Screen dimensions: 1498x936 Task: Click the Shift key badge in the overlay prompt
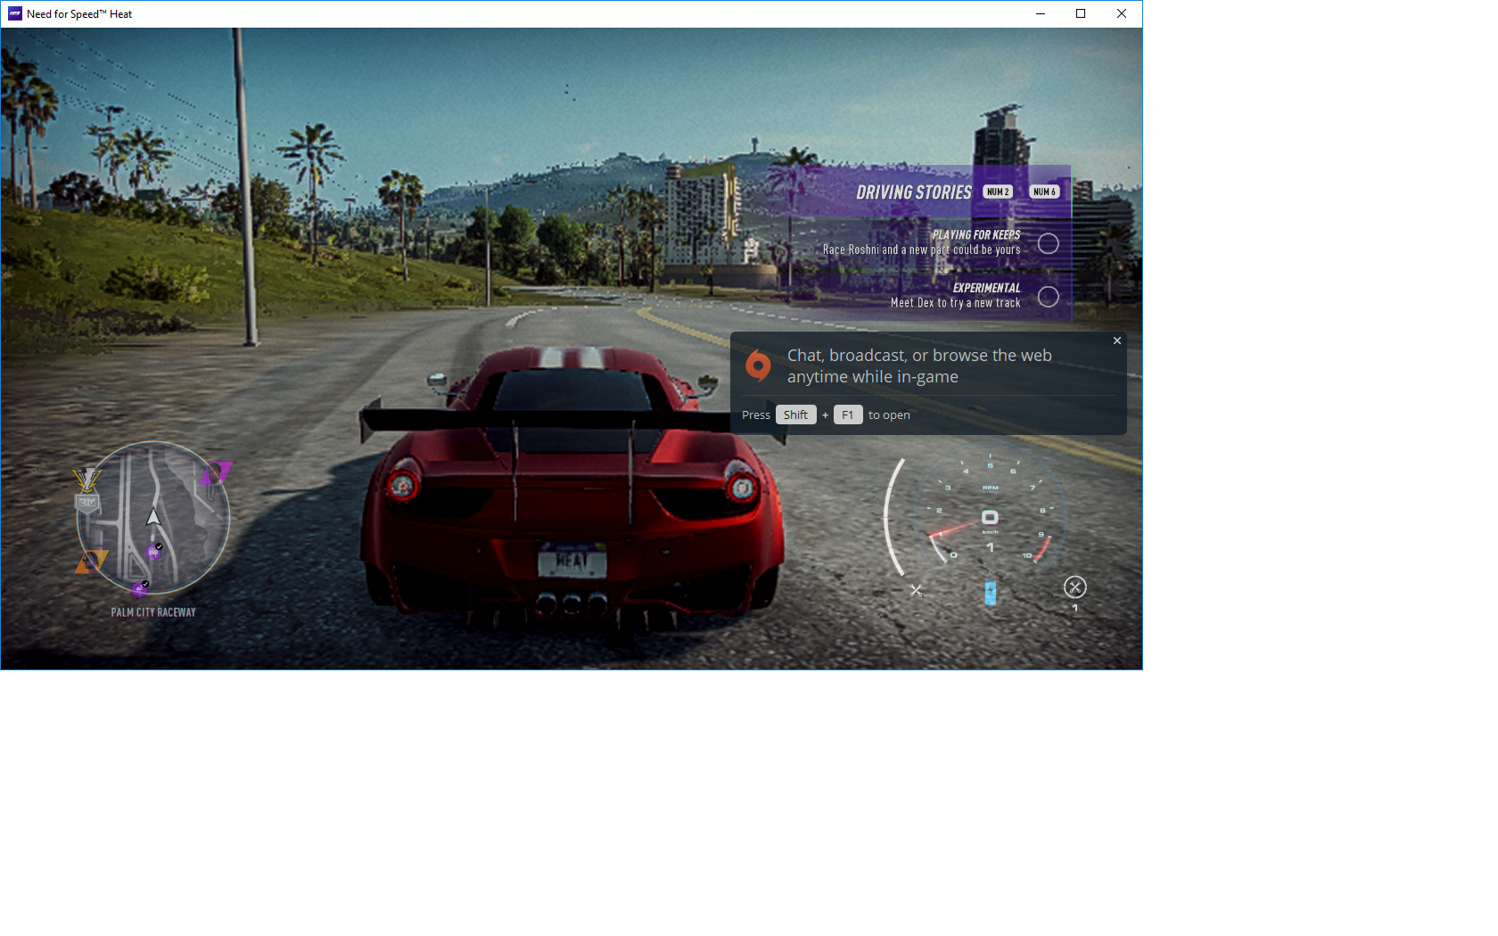(795, 415)
